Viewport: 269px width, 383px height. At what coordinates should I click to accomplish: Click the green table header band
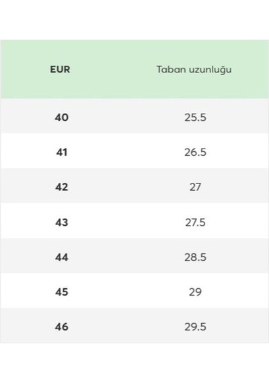(134, 69)
